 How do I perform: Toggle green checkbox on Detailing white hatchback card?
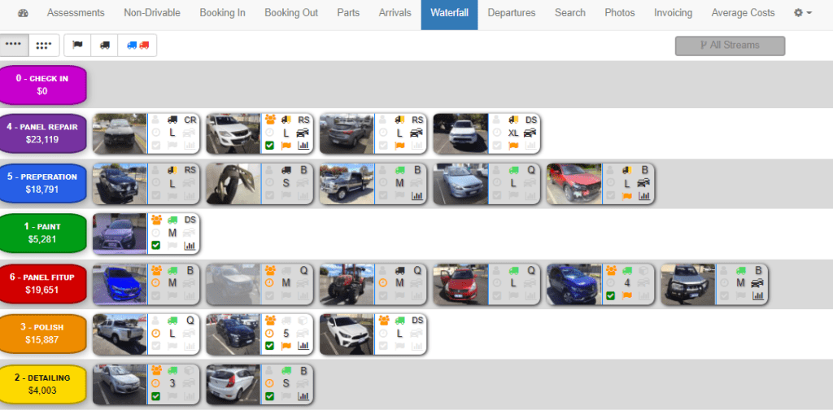click(269, 396)
